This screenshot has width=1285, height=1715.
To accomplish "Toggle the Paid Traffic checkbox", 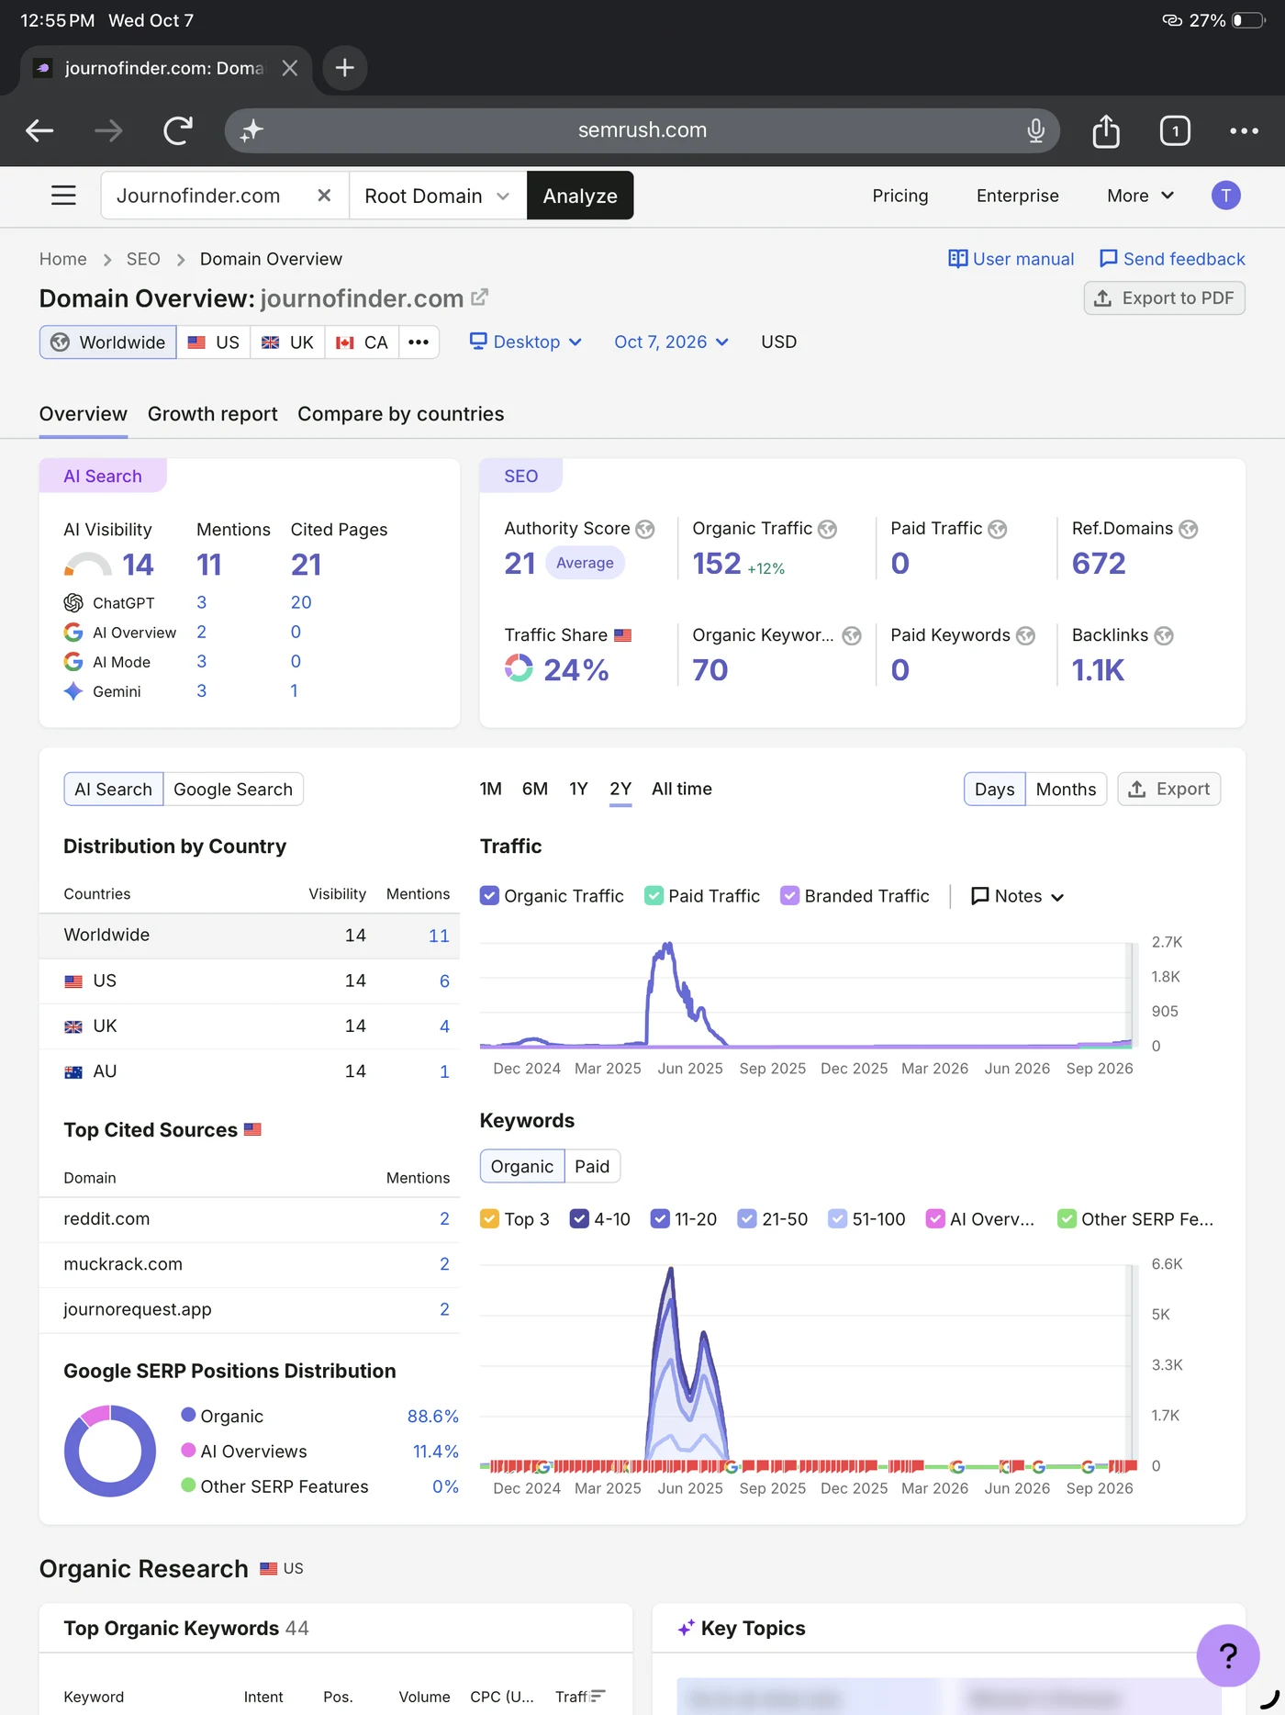I will point(654,895).
